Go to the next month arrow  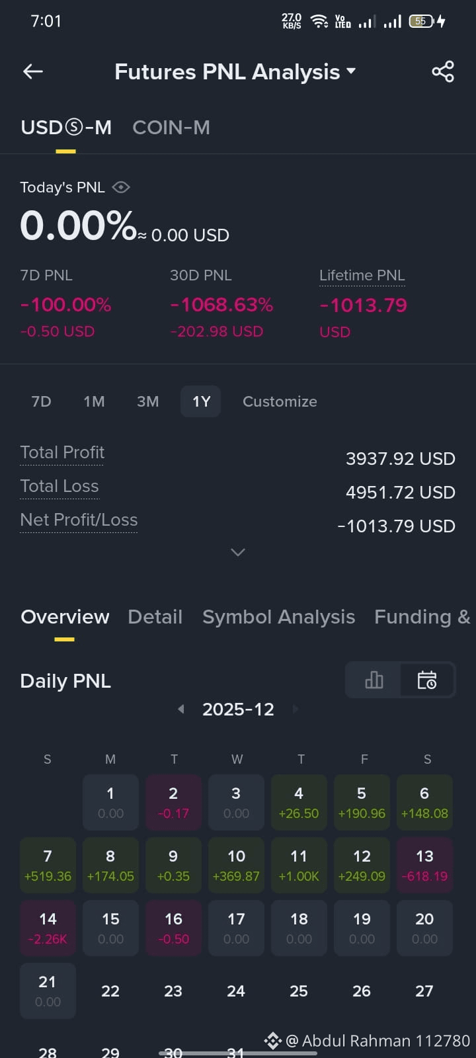tap(296, 709)
